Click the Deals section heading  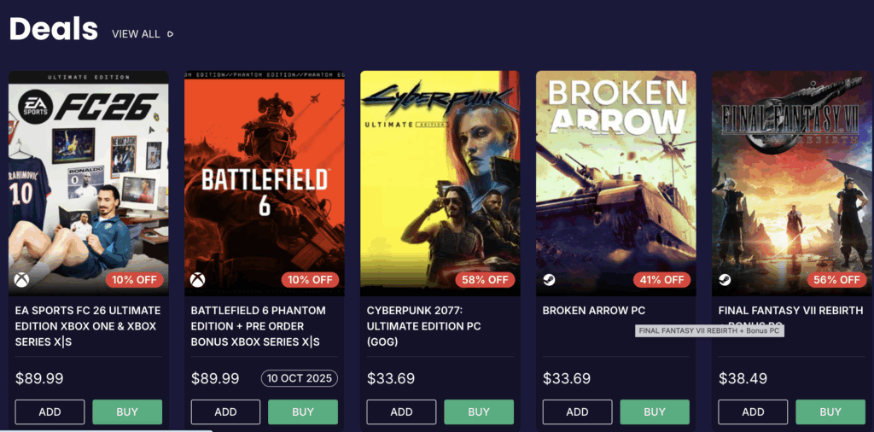tap(54, 29)
